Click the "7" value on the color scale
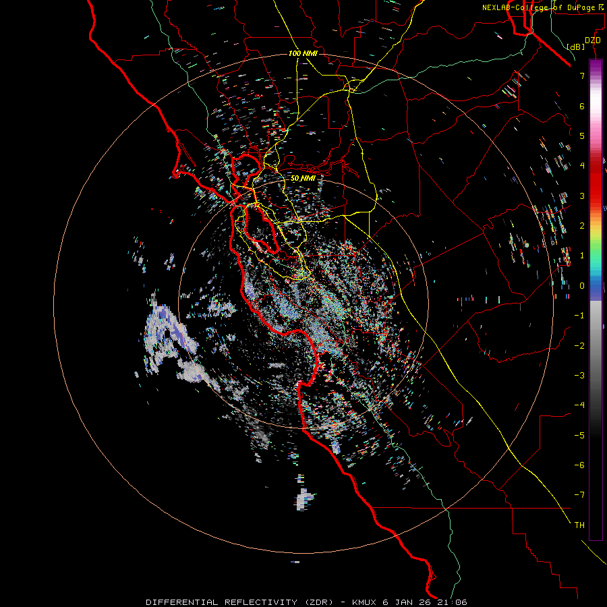This screenshot has height=607, width=607. coord(582,76)
